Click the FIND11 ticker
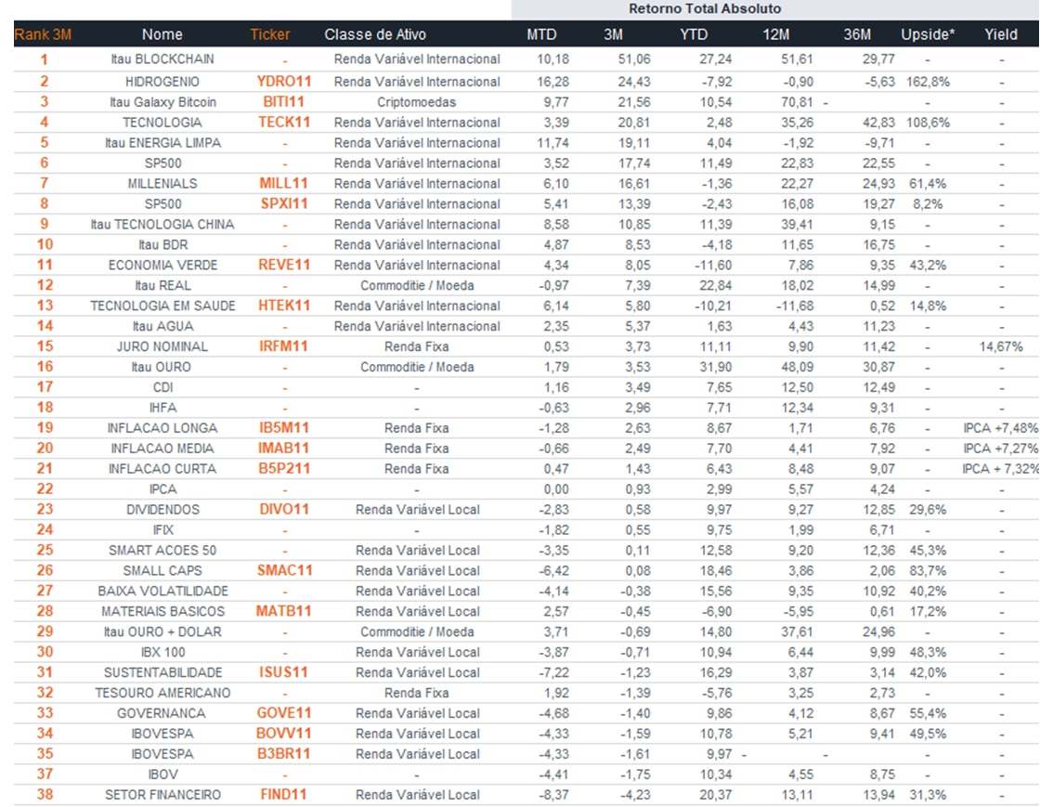Image resolution: width=1053 pixels, height=807 pixels. 284,794
